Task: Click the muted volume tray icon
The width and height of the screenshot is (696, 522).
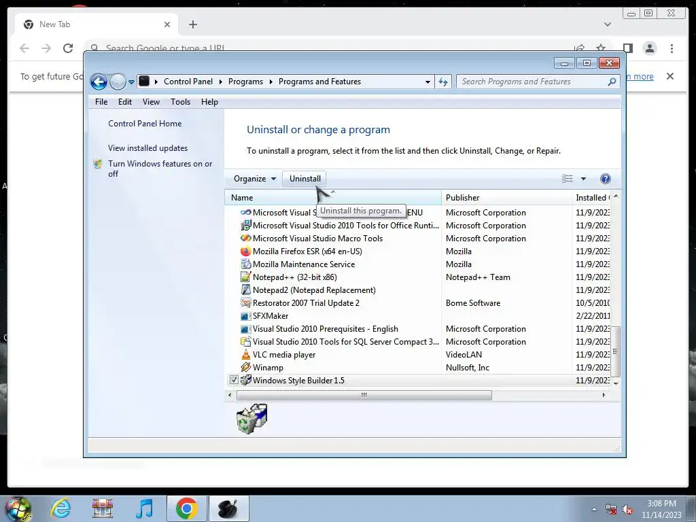Action: click(x=627, y=509)
